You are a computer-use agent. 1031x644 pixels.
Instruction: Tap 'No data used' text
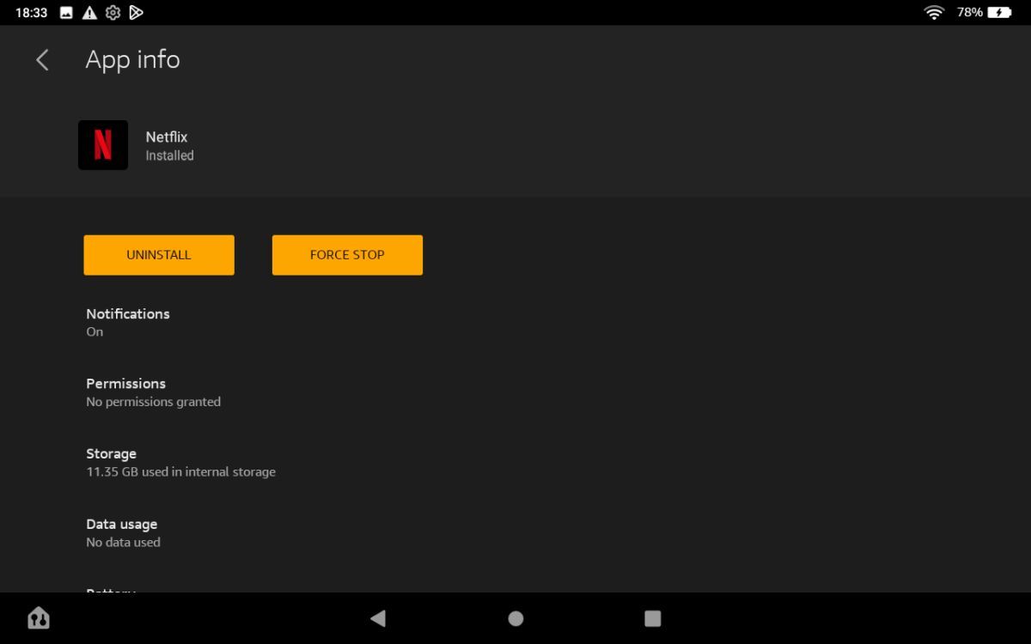pos(123,542)
